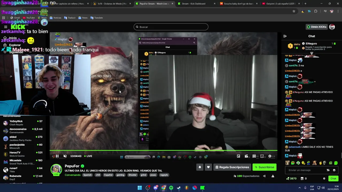The height and width of the screenshot is (192, 342).
Task: Pause the live stream playback
Action: click(x=57, y=156)
